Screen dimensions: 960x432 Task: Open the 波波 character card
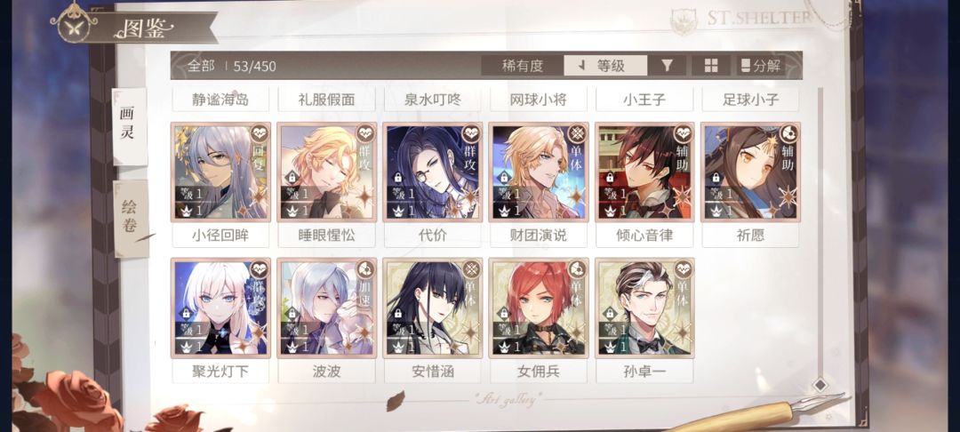click(x=327, y=308)
